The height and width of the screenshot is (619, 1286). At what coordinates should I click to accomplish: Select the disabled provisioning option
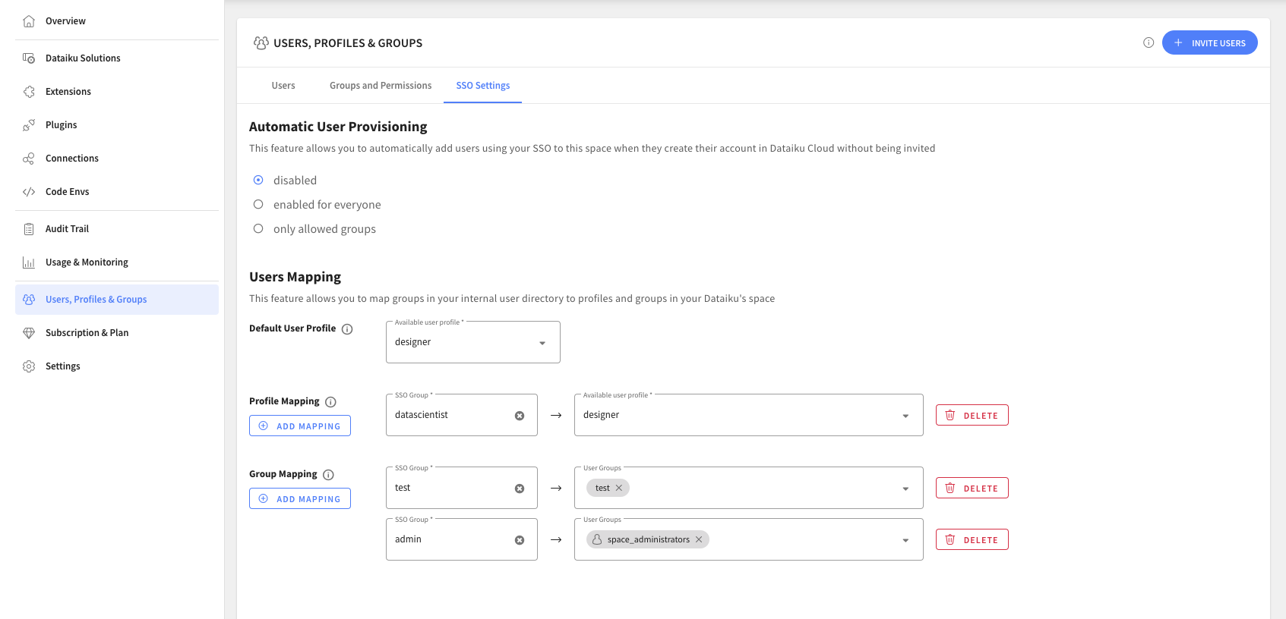[258, 180]
